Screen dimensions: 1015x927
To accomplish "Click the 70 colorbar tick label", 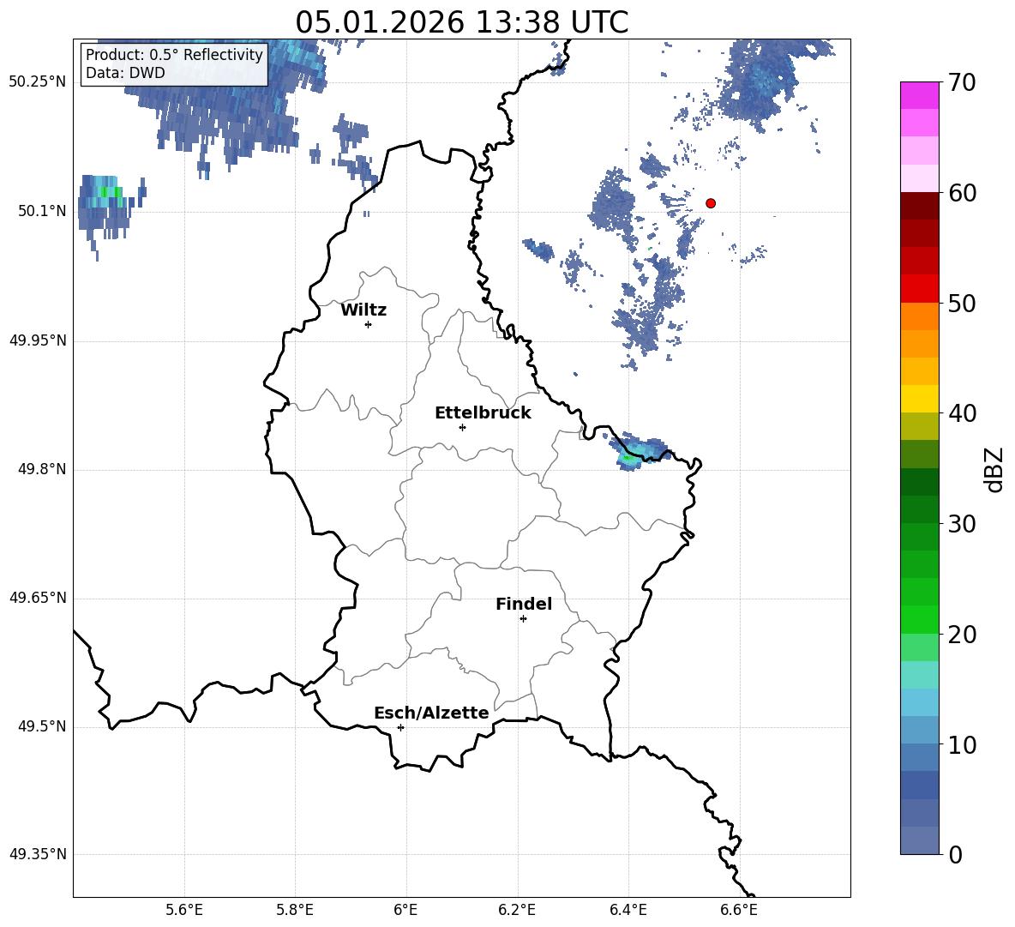I will coord(961,83).
